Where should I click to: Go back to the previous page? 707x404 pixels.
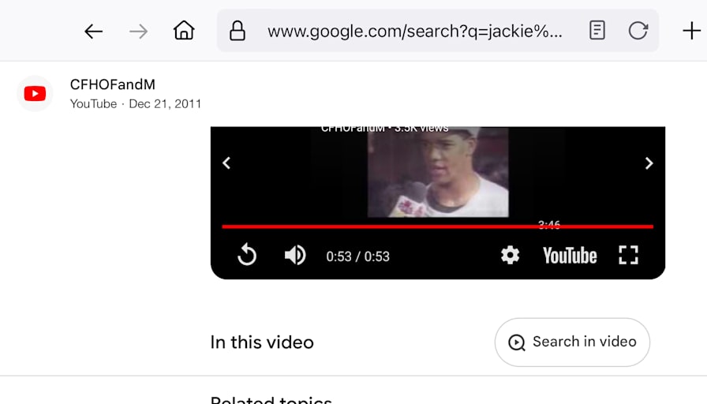[x=94, y=32]
